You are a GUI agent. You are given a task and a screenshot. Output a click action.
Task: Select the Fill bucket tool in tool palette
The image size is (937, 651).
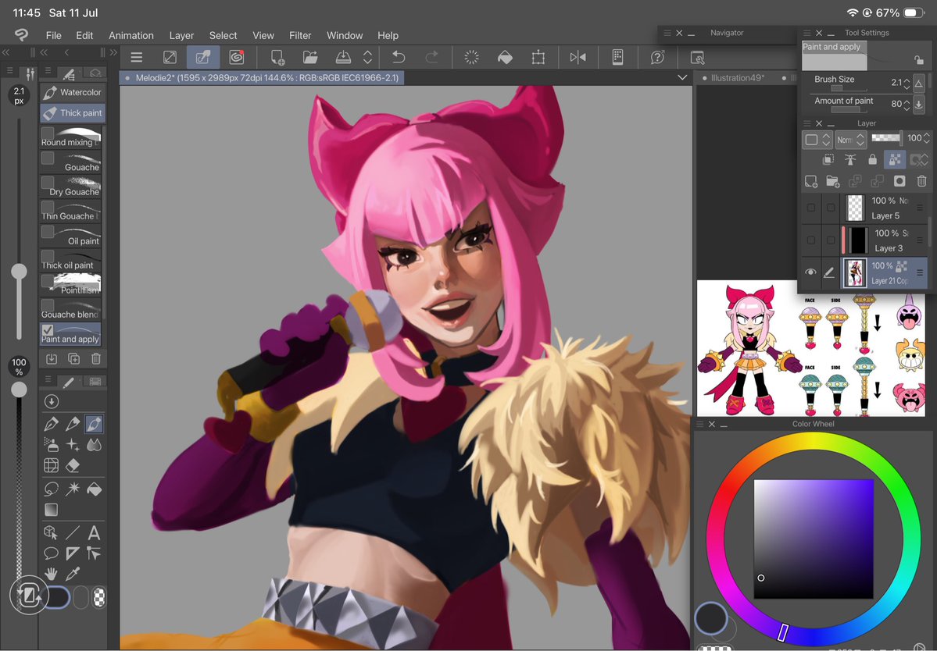(95, 489)
